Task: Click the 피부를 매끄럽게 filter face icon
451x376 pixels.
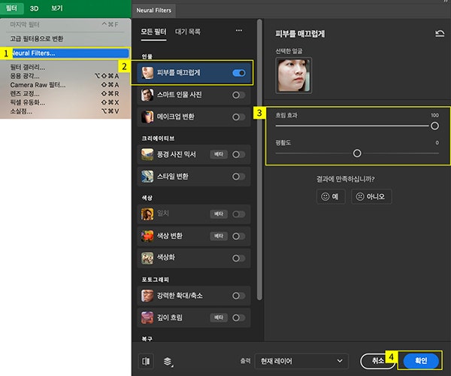Action: click(x=147, y=73)
